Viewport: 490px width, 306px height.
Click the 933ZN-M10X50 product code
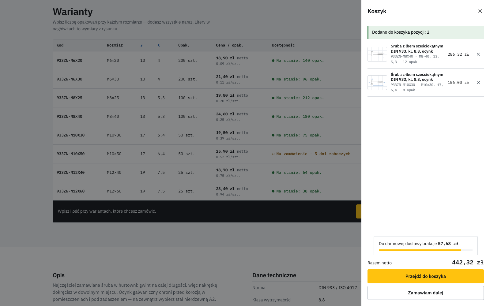coord(70,154)
